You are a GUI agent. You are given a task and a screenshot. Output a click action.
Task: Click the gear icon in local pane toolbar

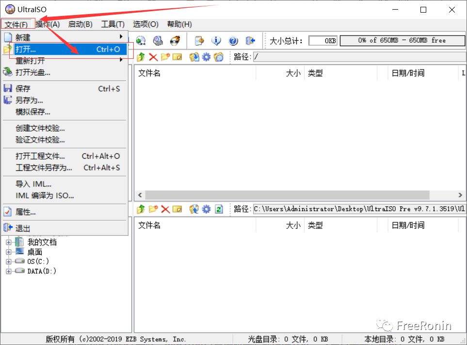206,209
